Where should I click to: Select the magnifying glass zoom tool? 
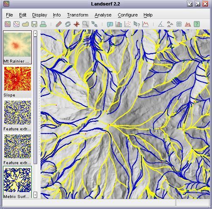85,24
